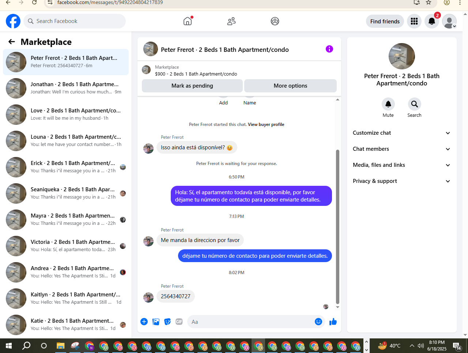
Task: Open the Victoria conversation
Action: (x=66, y=246)
